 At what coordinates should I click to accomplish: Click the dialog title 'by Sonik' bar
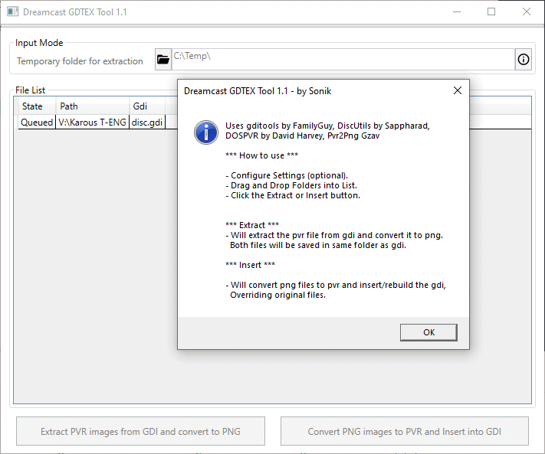(258, 91)
